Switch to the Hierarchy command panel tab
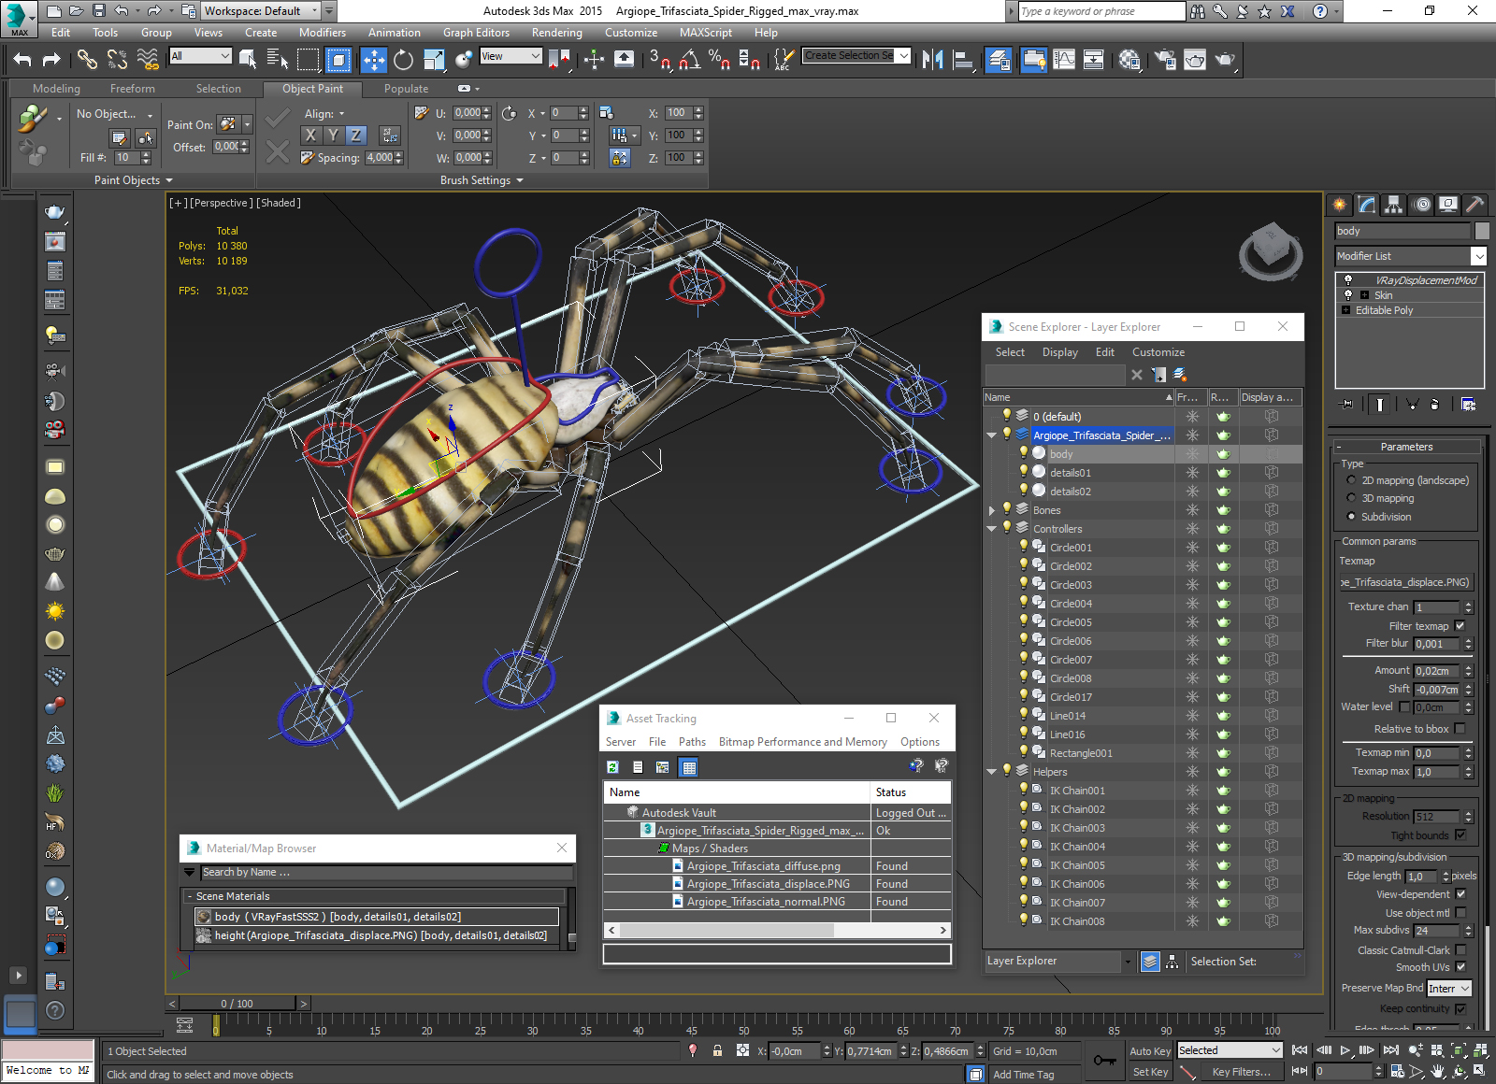Image resolution: width=1496 pixels, height=1084 pixels. 1394,204
